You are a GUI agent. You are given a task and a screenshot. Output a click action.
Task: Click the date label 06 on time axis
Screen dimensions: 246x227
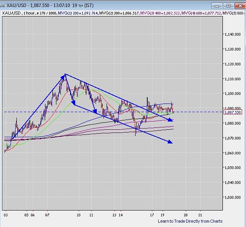33,215
